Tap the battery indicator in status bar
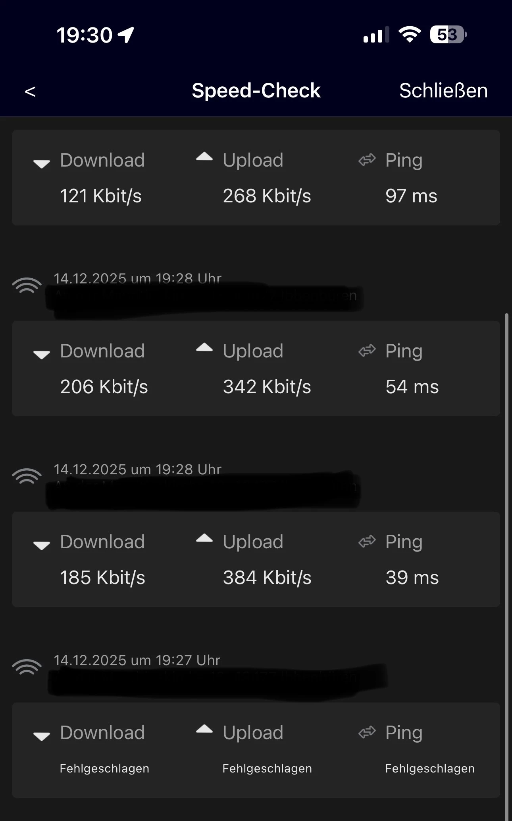 click(448, 35)
